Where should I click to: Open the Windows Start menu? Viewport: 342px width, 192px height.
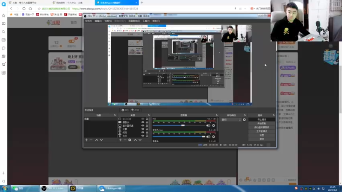coord(4,189)
